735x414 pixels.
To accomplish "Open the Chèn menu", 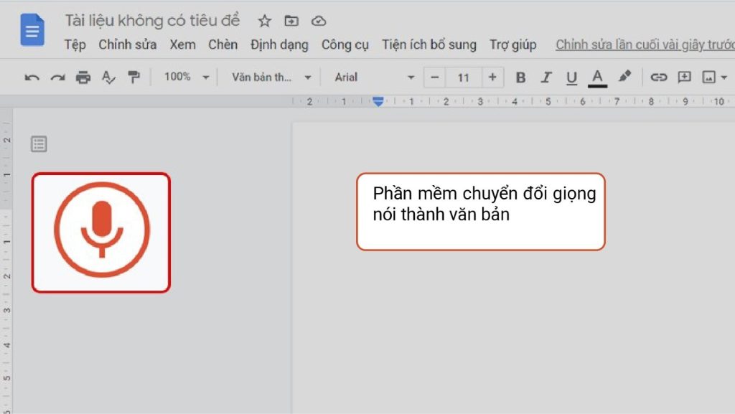I will (223, 45).
